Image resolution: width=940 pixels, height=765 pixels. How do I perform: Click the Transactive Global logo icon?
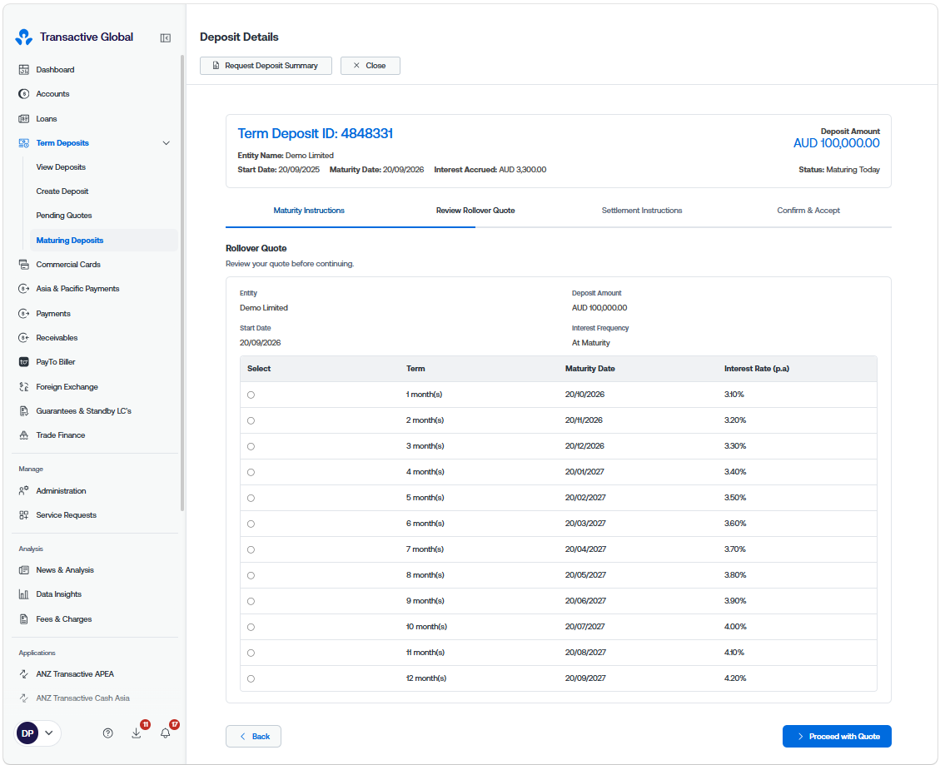24,37
